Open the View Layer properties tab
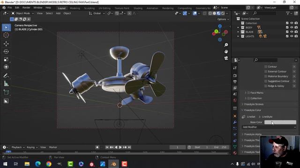 click(x=235, y=88)
